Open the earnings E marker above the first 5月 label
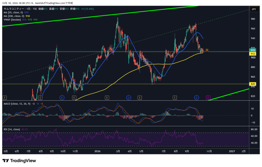The width and height of the screenshot is (262, 167). point(5,98)
